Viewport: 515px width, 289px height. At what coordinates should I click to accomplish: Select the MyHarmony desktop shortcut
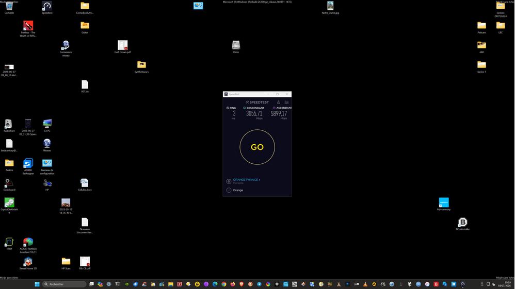click(x=444, y=205)
